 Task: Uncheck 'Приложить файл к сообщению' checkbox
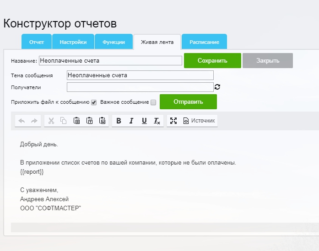[94, 102]
